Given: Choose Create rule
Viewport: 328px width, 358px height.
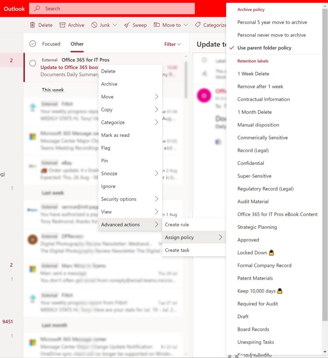Looking at the screenshot, I should [194, 225].
